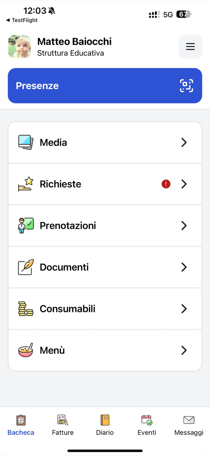Go to the Messaggi tab
The height and width of the screenshot is (456, 210).
[x=189, y=425]
